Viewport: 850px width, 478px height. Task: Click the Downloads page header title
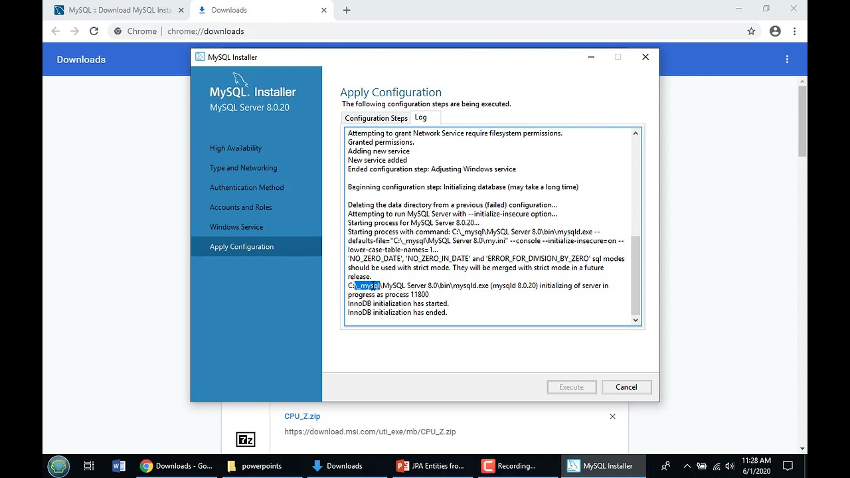coord(81,59)
